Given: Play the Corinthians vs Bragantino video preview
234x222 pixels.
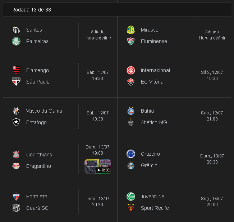Looking at the screenshot, I should (98, 166).
